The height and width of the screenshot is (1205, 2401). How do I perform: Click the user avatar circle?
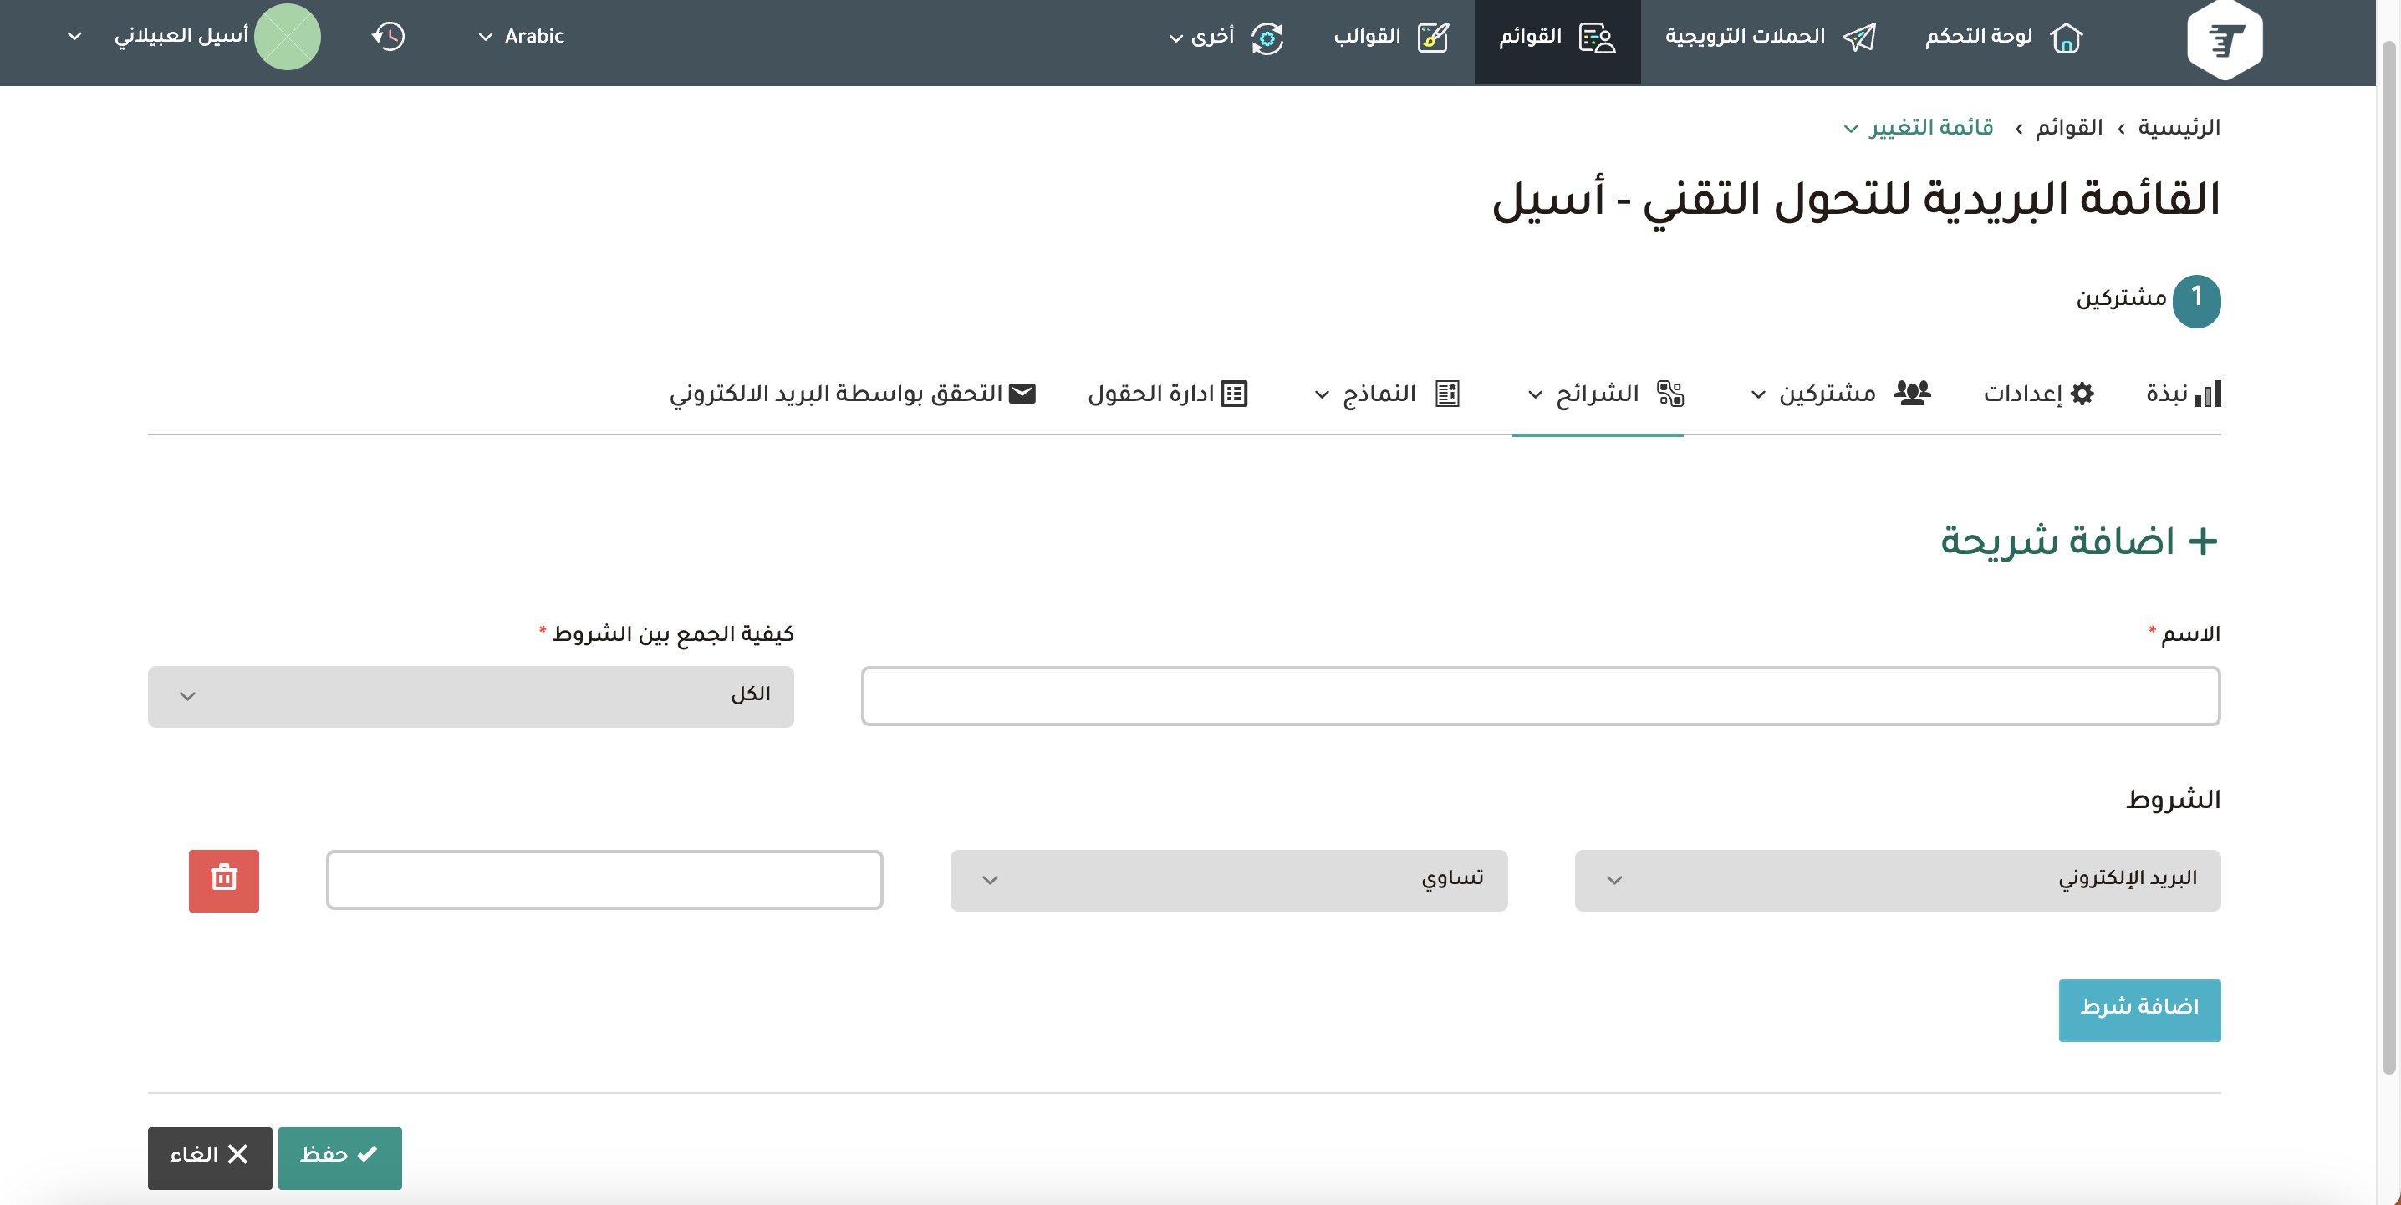tap(287, 36)
